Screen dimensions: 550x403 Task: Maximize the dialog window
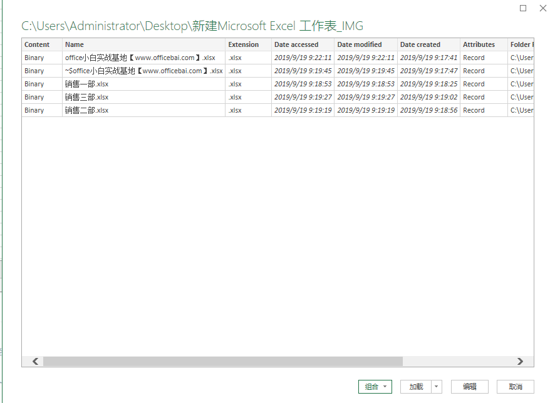(x=523, y=8)
